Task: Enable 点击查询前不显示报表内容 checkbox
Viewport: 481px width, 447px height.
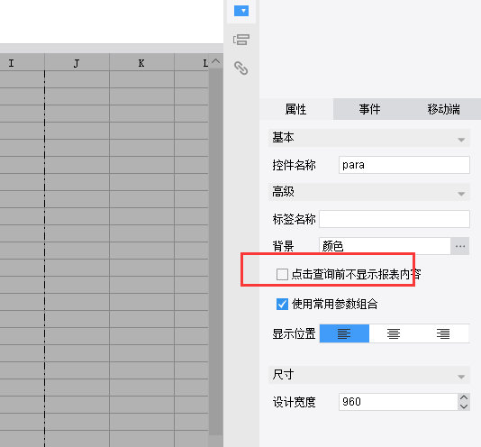Action: pos(282,275)
